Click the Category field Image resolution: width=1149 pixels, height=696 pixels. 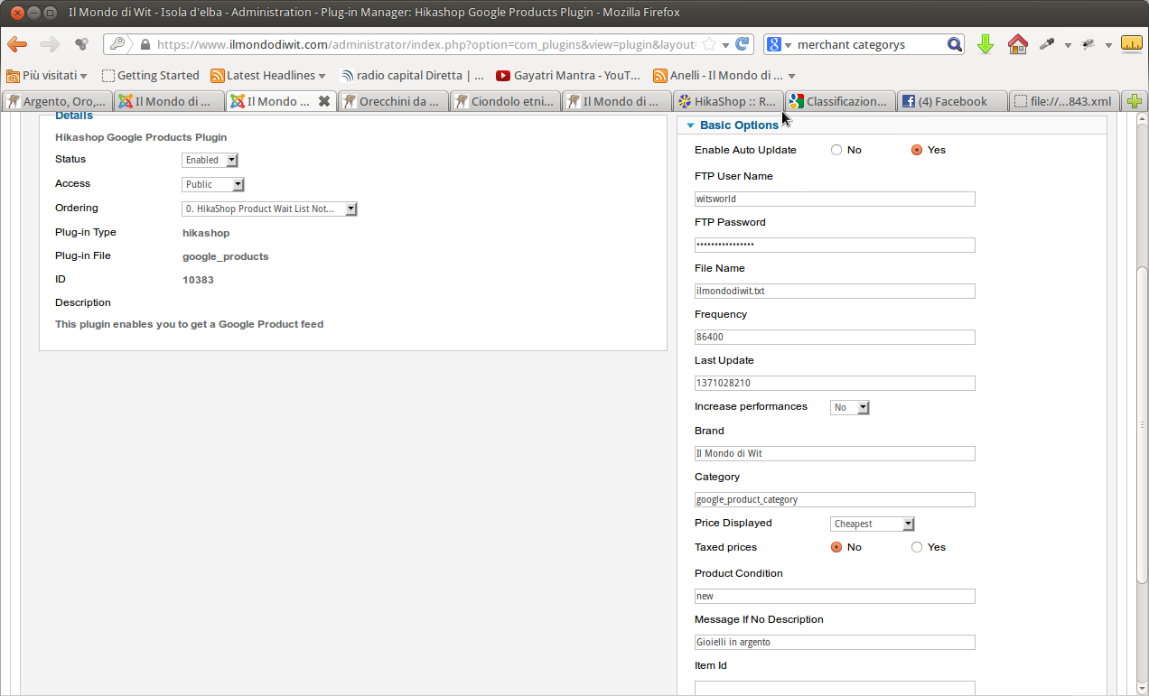(x=835, y=499)
